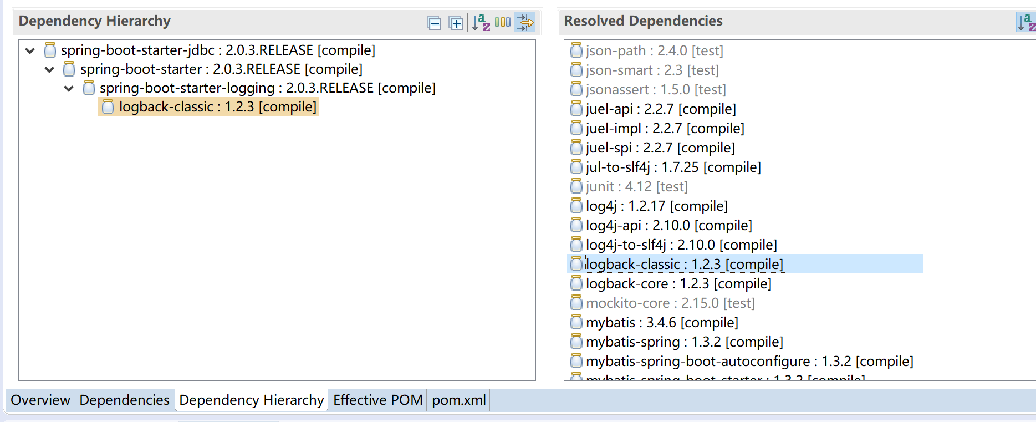Click jar icon beside log4j-to-slf4j
Viewport: 1036px width, 422px height.
click(576, 245)
